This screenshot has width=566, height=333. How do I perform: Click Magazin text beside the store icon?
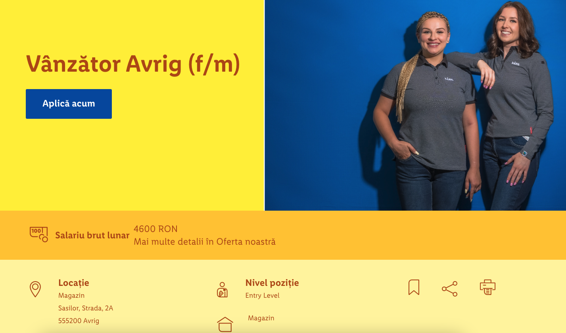pos(261,318)
